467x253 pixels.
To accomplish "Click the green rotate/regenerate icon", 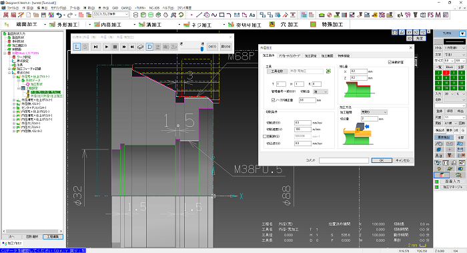I will pyautogui.click(x=181, y=15).
